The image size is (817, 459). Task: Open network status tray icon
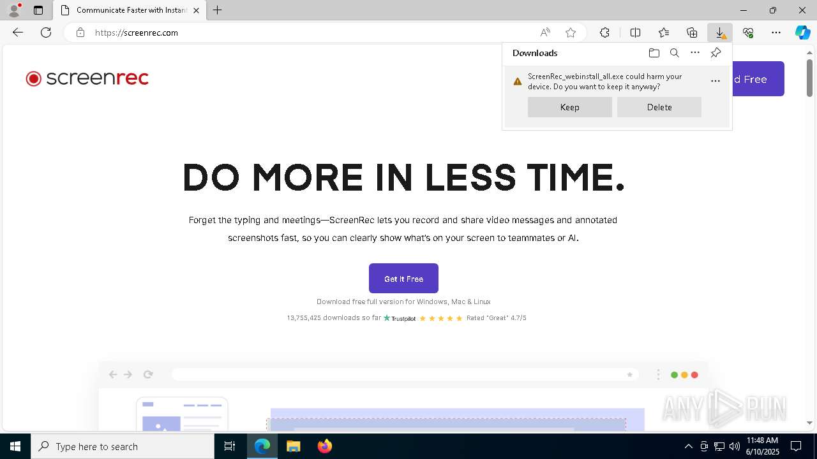tap(719, 446)
